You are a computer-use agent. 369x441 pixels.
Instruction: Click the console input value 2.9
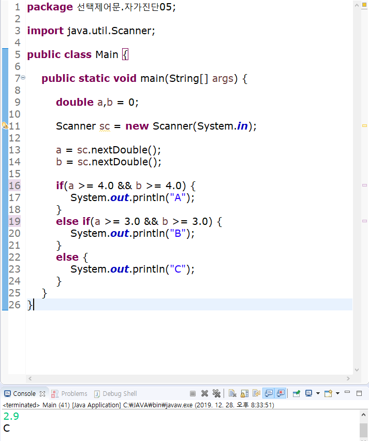(11, 416)
